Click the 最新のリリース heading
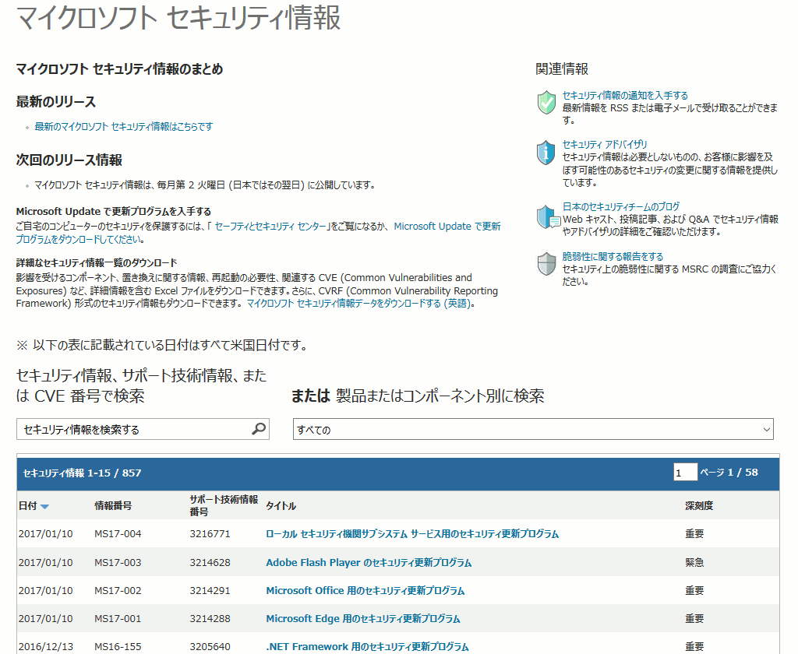This screenshot has width=798, height=654. point(56,102)
